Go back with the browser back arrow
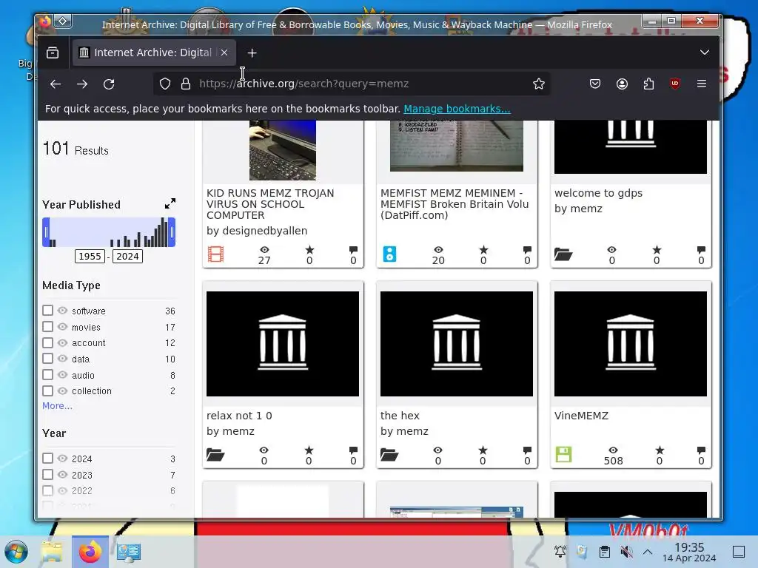Screen dimensions: 758x568 point(56,84)
